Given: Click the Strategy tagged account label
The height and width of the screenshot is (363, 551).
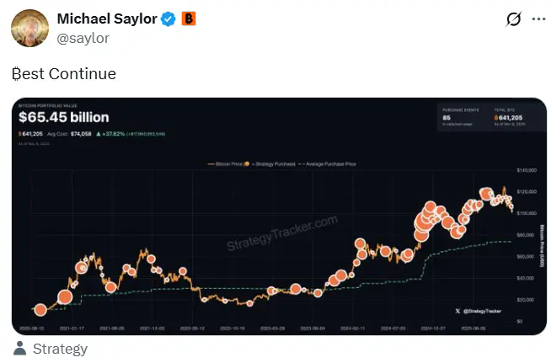Looking at the screenshot, I should coord(60,349).
